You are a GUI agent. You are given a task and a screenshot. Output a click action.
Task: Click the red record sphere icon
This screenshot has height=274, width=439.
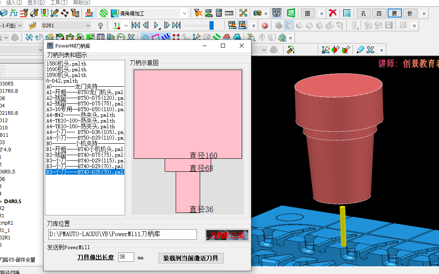tap(265, 26)
